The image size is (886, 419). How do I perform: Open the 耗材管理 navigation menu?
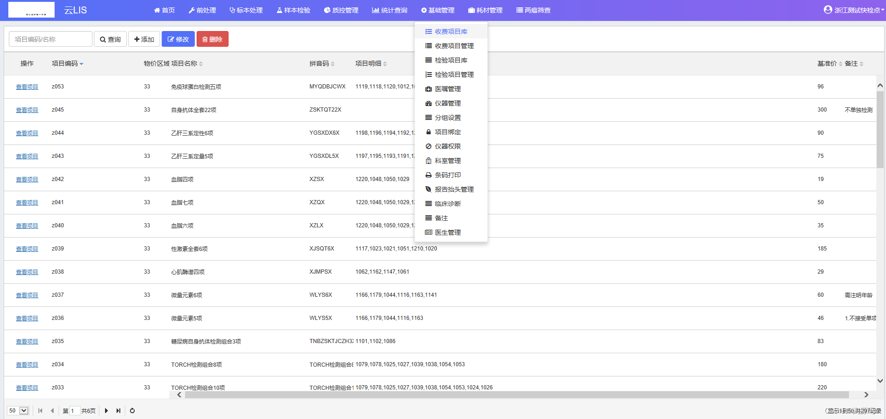[x=485, y=10]
